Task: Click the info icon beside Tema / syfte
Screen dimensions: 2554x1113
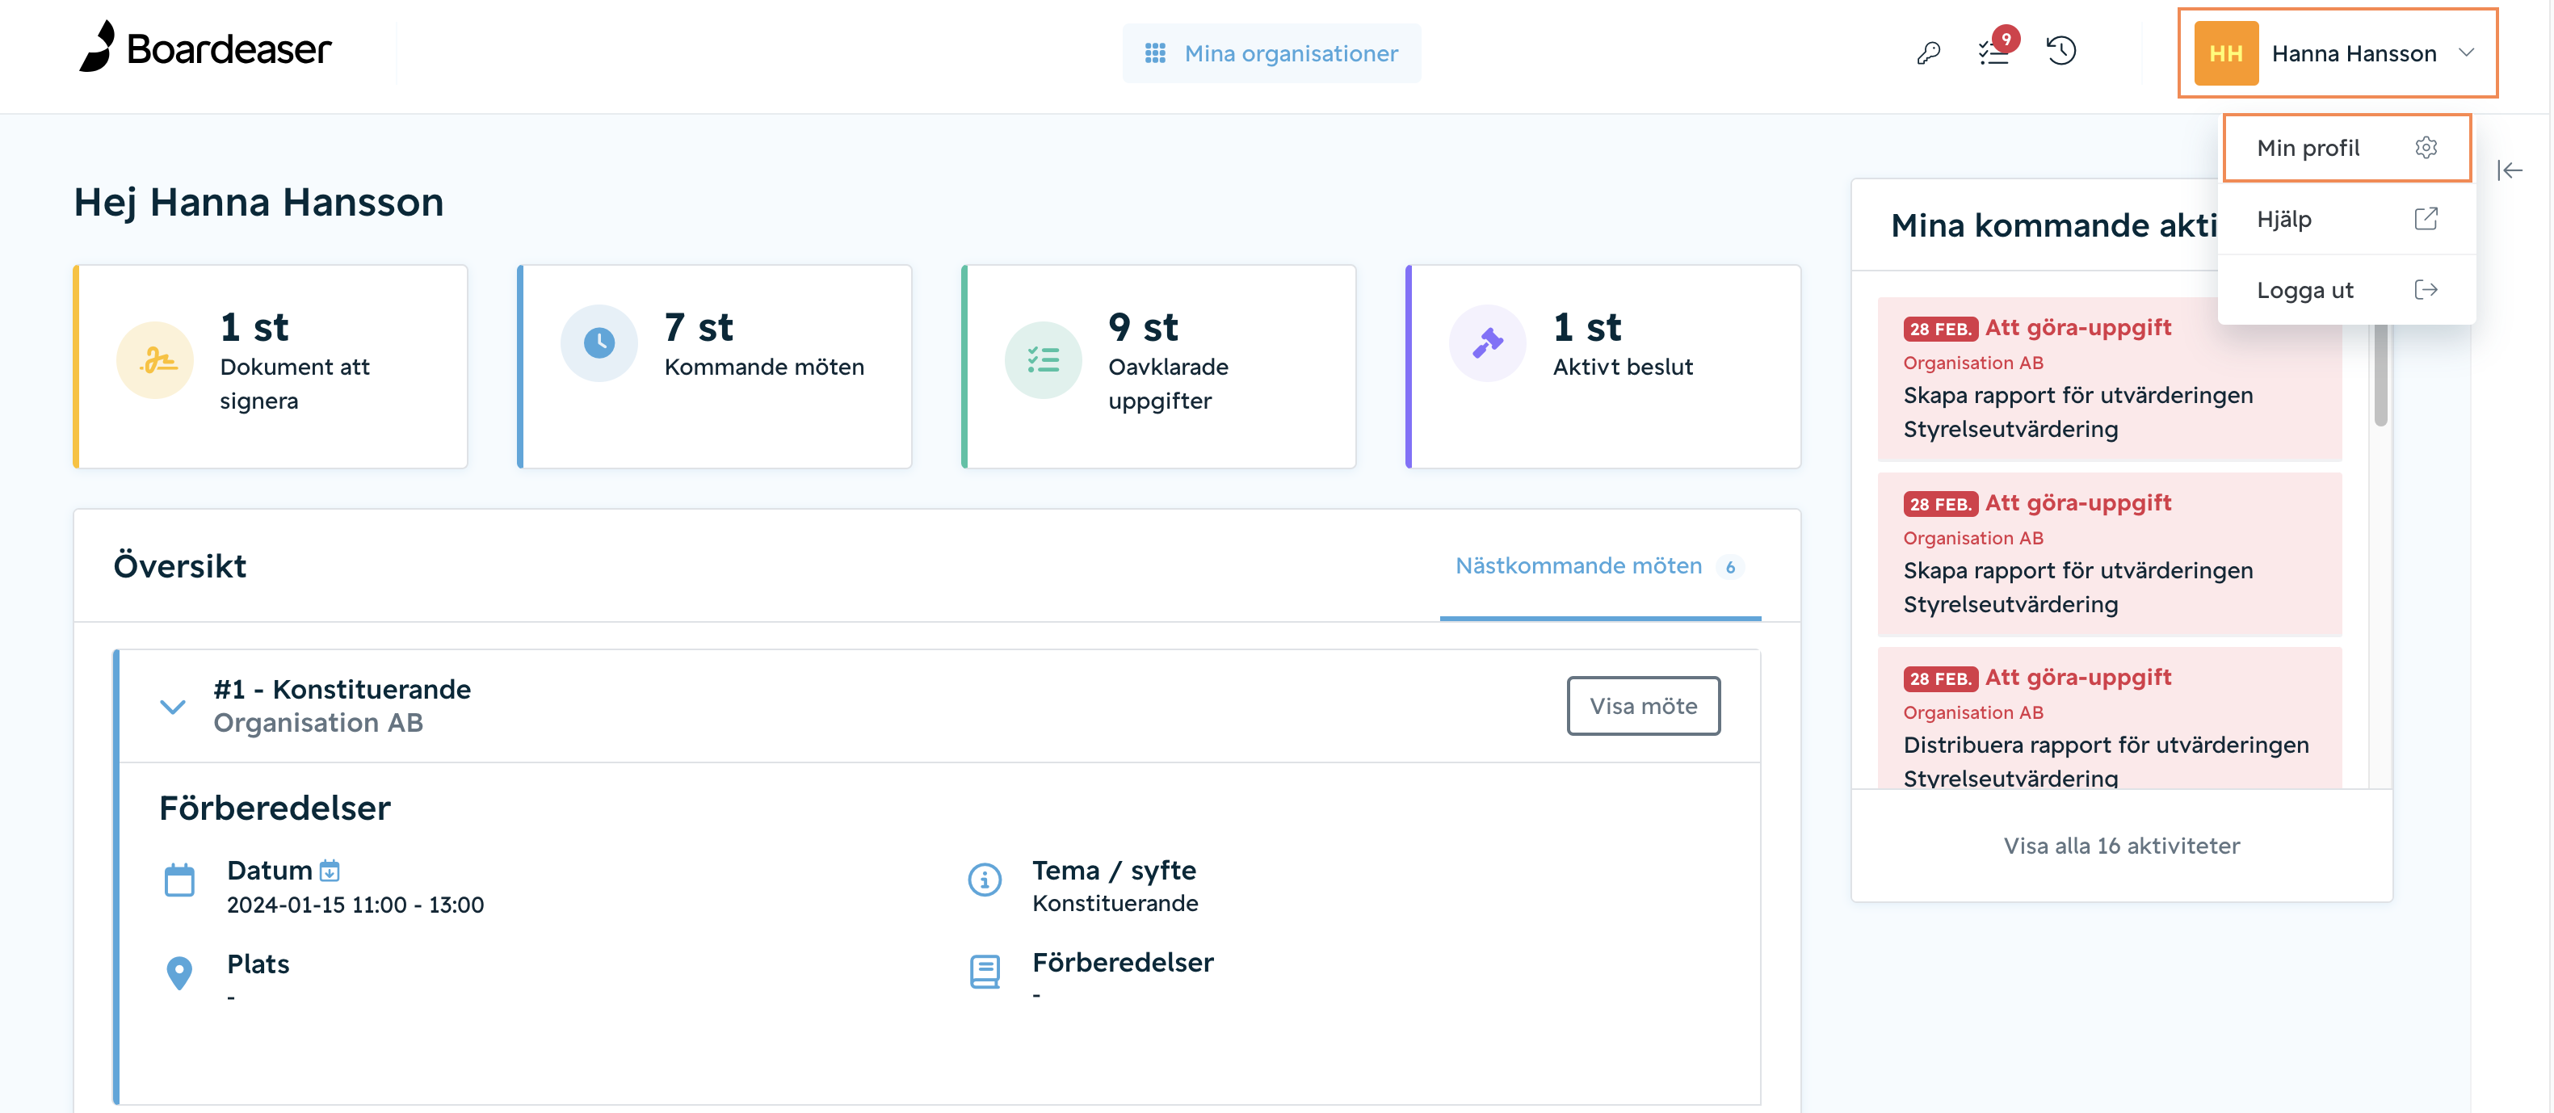Action: click(985, 879)
